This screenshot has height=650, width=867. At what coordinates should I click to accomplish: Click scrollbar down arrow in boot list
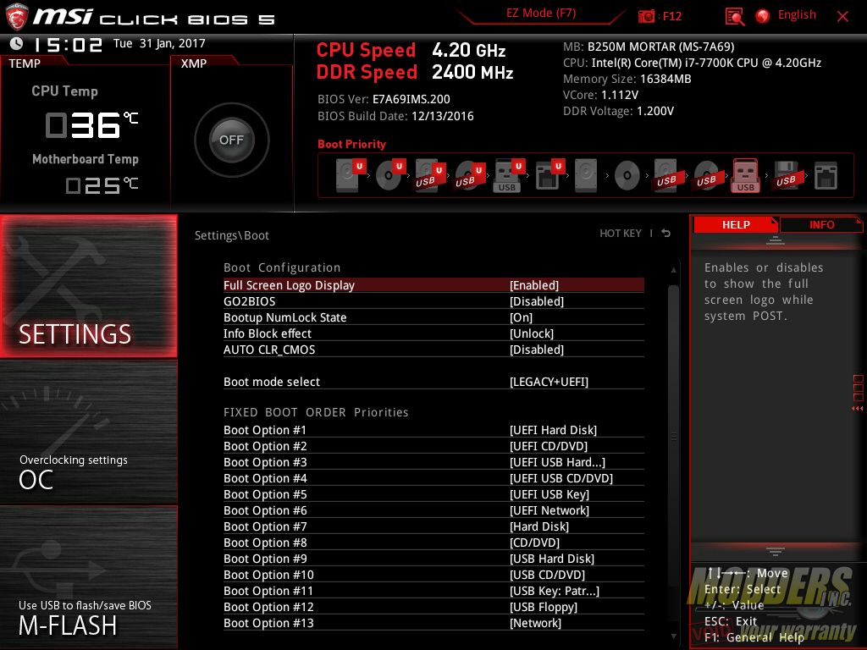(673, 636)
